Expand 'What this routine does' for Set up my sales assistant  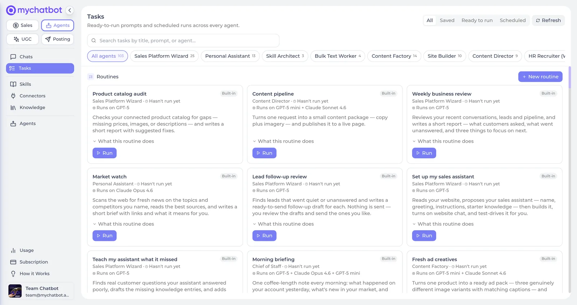click(443, 224)
